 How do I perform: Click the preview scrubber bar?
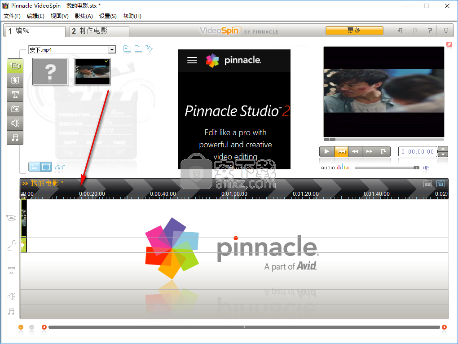(x=384, y=139)
